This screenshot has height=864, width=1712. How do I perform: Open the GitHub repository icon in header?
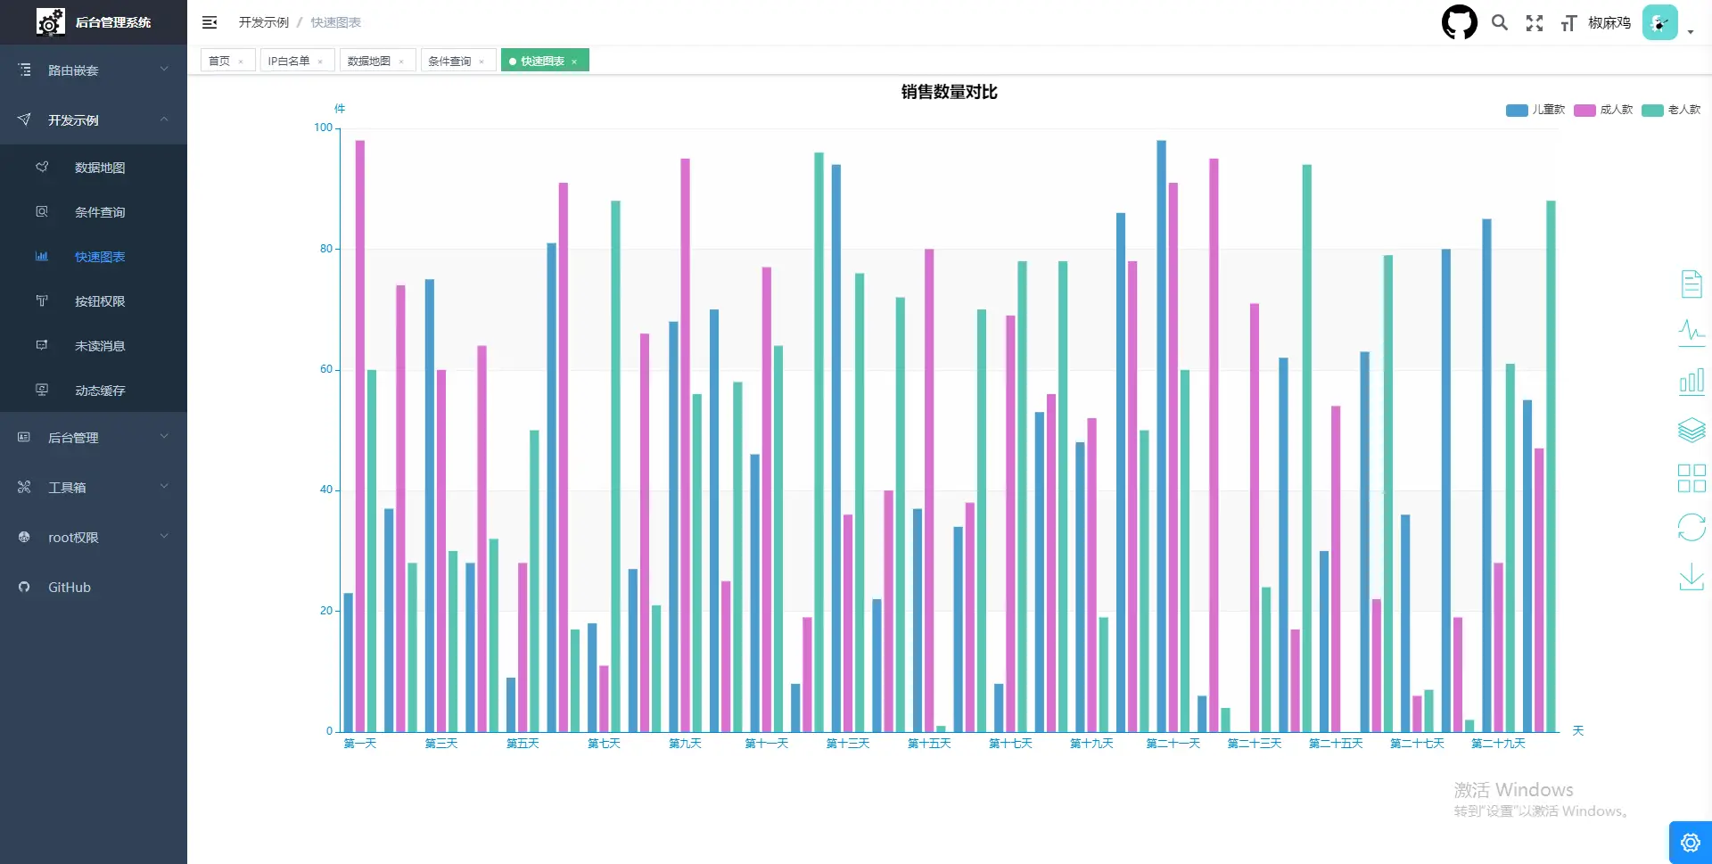tap(1459, 22)
